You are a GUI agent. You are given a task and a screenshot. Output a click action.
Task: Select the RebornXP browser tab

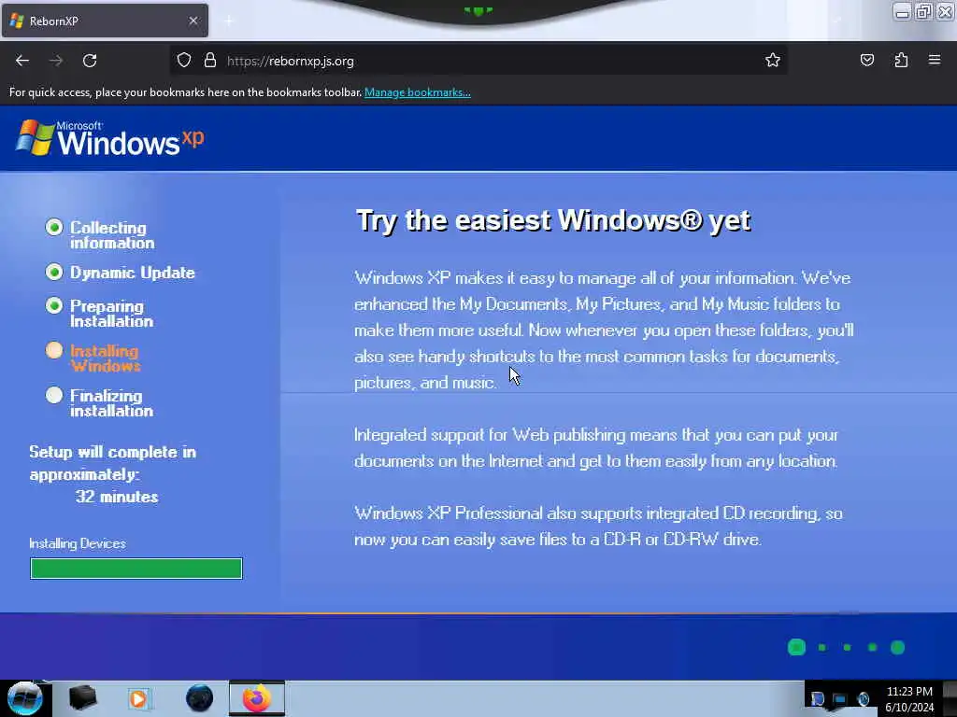click(105, 21)
